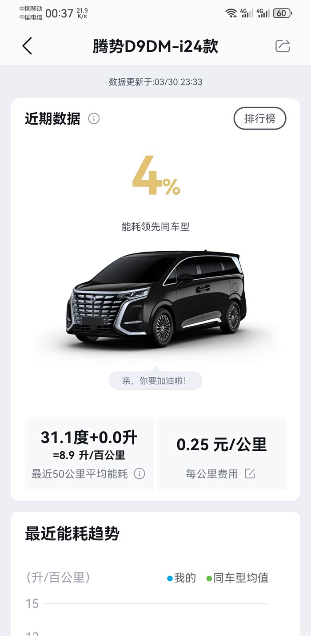Viewport: 311px width, 636px height.
Task: Tap the 数据更新于 timestamp text
Action: point(155,82)
